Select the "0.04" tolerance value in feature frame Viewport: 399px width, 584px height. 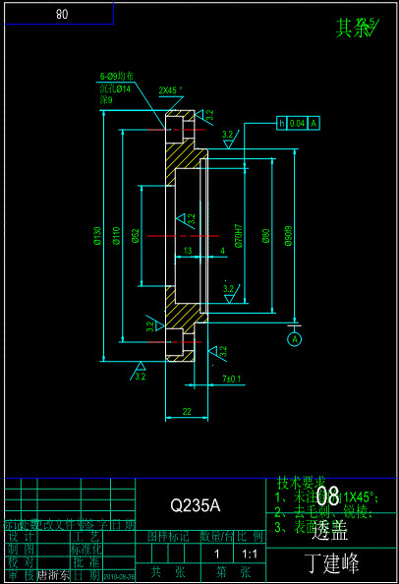click(297, 123)
